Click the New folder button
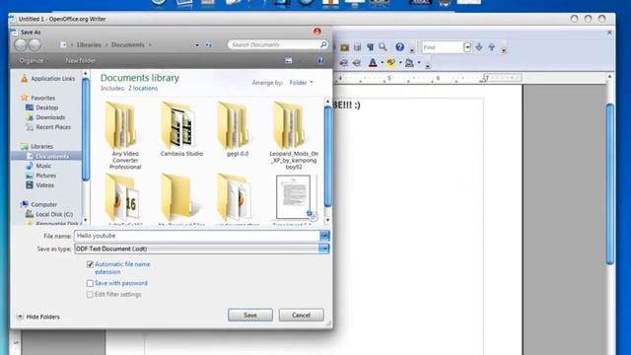The image size is (631, 355). click(81, 60)
